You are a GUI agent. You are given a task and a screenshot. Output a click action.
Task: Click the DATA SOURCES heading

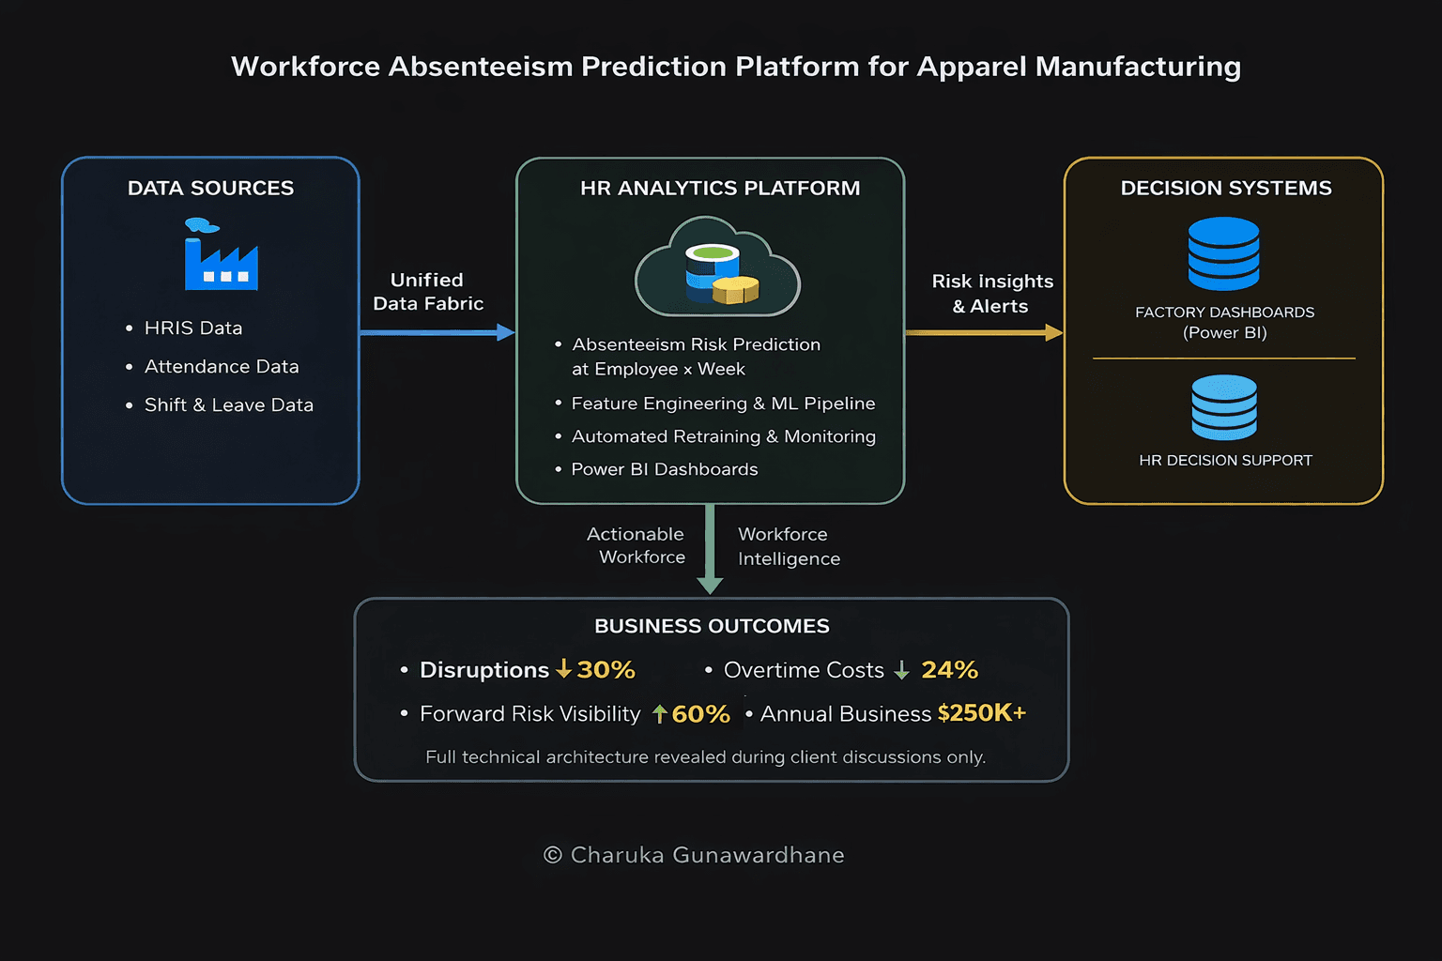[211, 188]
